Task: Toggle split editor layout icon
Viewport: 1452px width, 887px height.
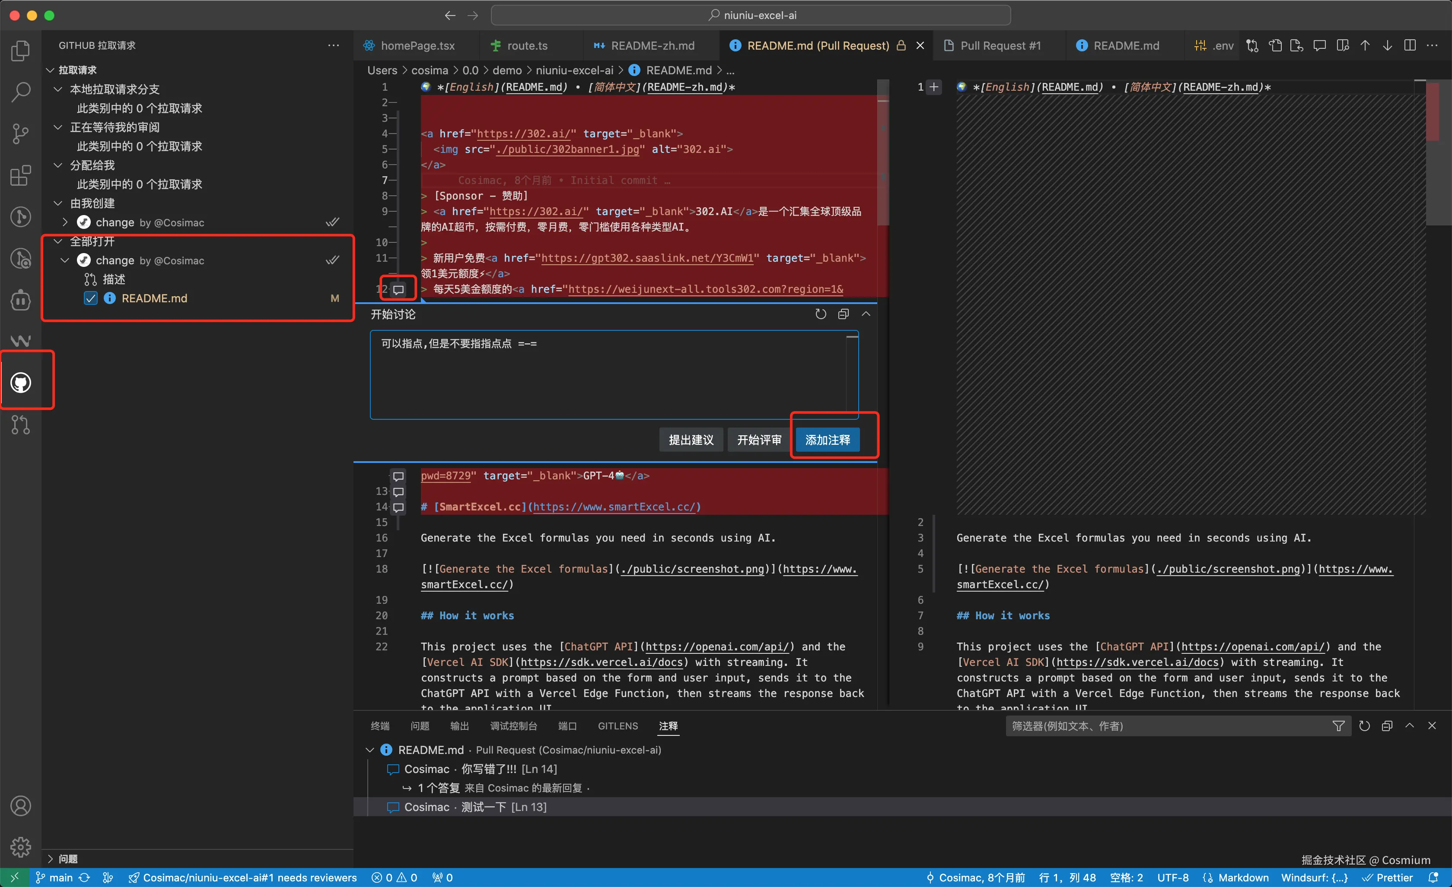Action: pos(1410,45)
